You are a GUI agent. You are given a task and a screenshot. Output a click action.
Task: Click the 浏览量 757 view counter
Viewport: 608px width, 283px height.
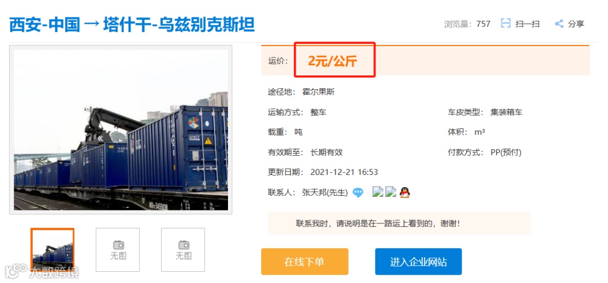point(467,24)
